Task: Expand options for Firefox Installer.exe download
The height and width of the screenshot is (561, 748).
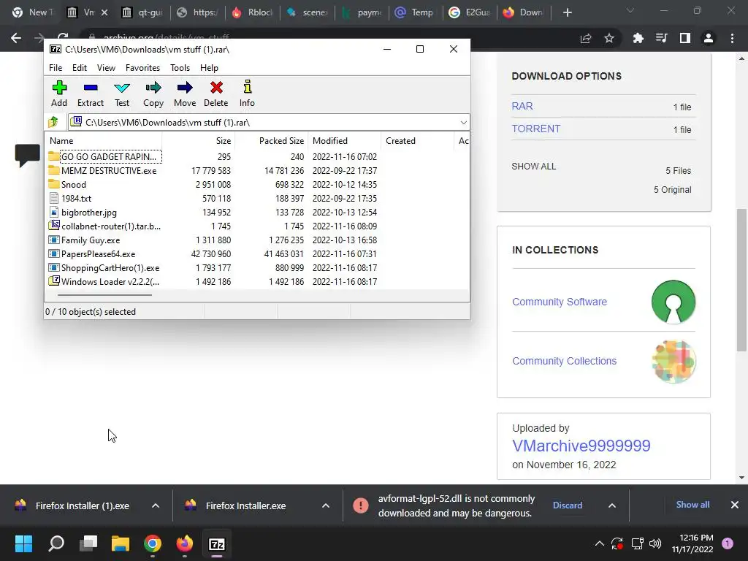Action: (x=325, y=505)
